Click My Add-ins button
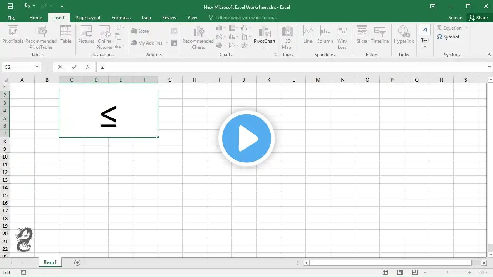 (x=147, y=43)
